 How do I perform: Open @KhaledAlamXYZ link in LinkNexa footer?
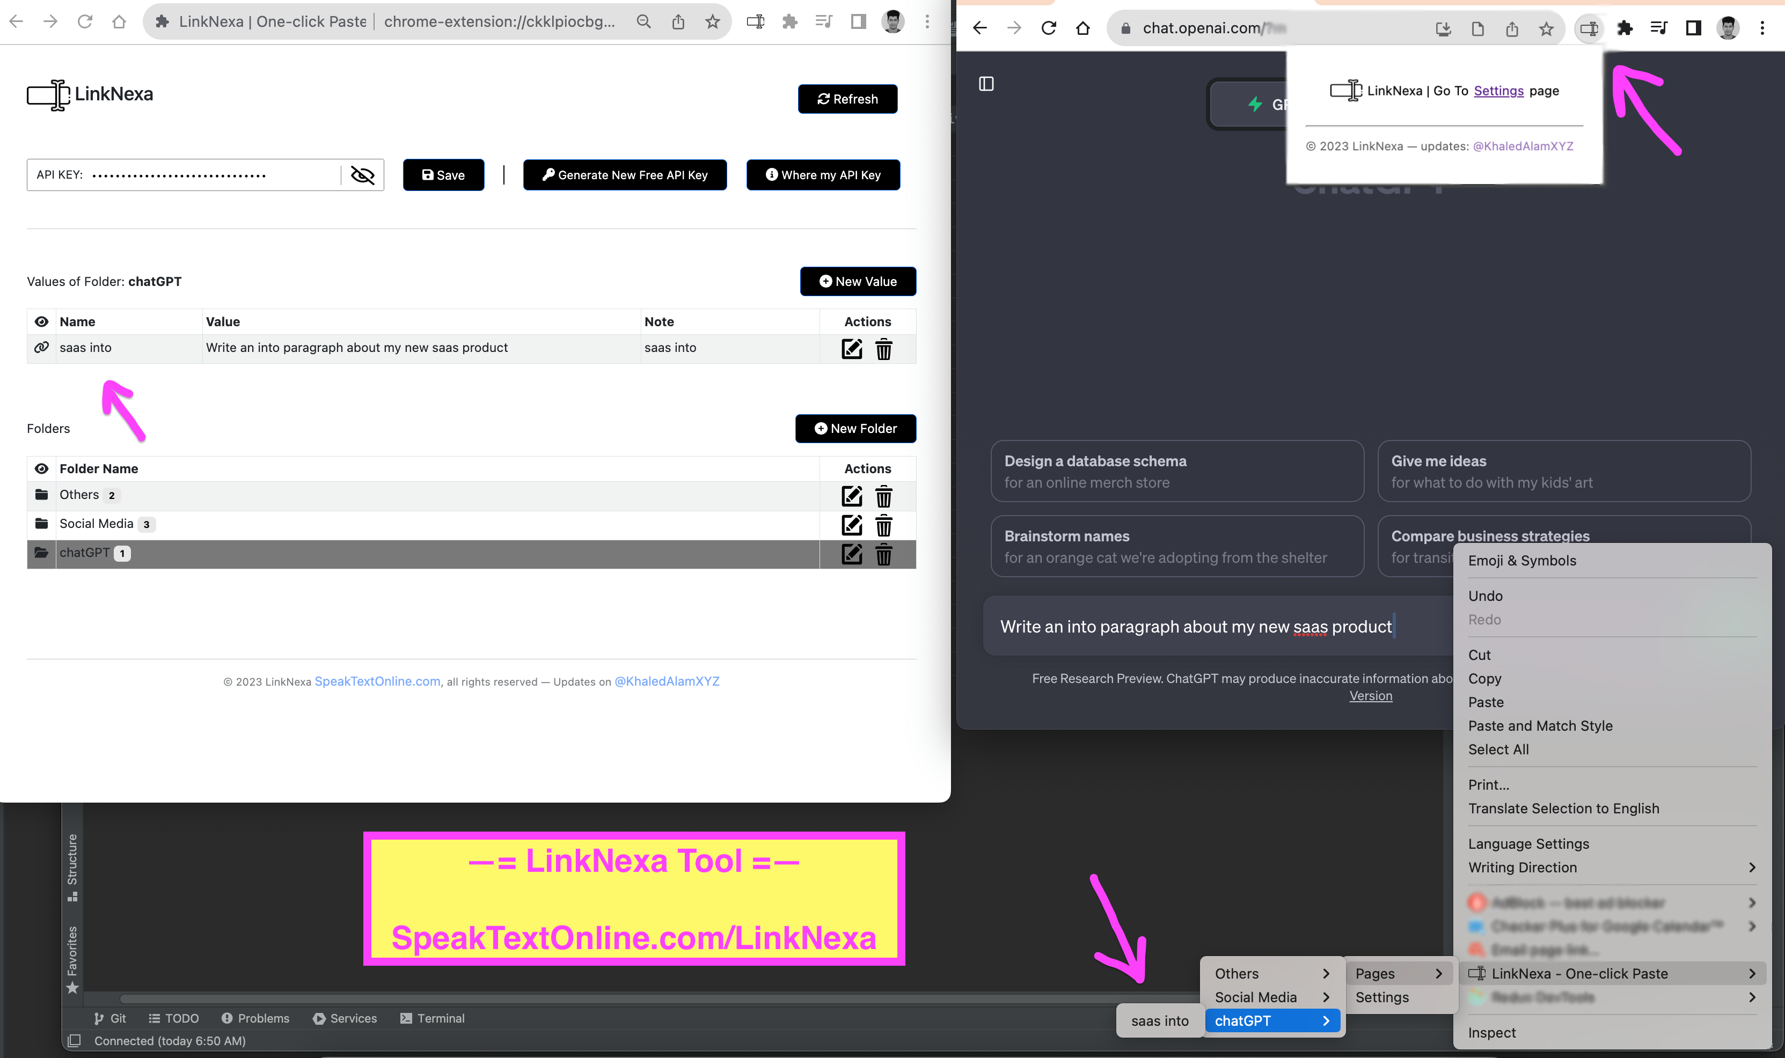pyautogui.click(x=667, y=681)
